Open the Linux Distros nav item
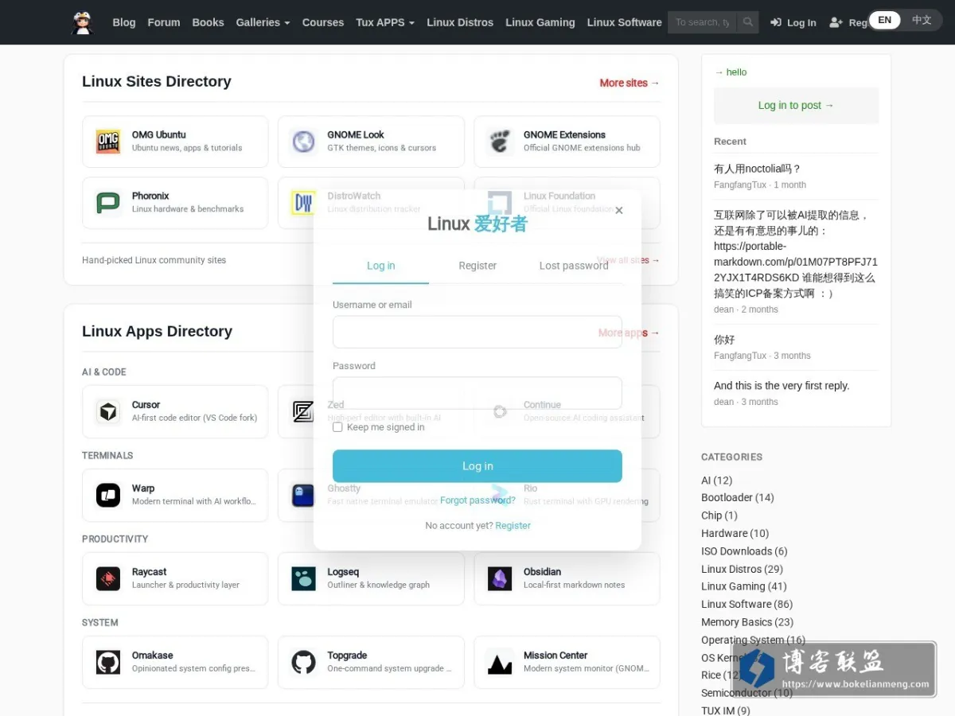The width and height of the screenshot is (955, 716). pyautogui.click(x=460, y=22)
